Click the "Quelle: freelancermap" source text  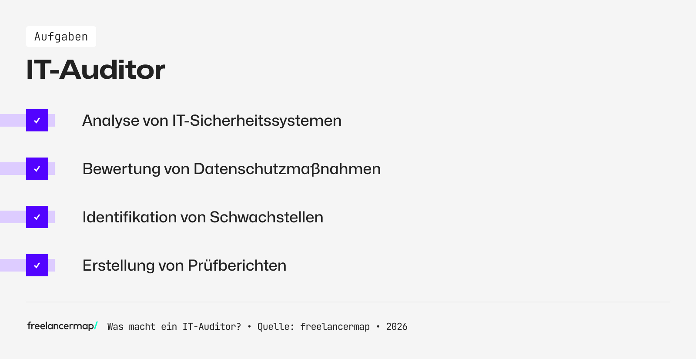[313, 327]
